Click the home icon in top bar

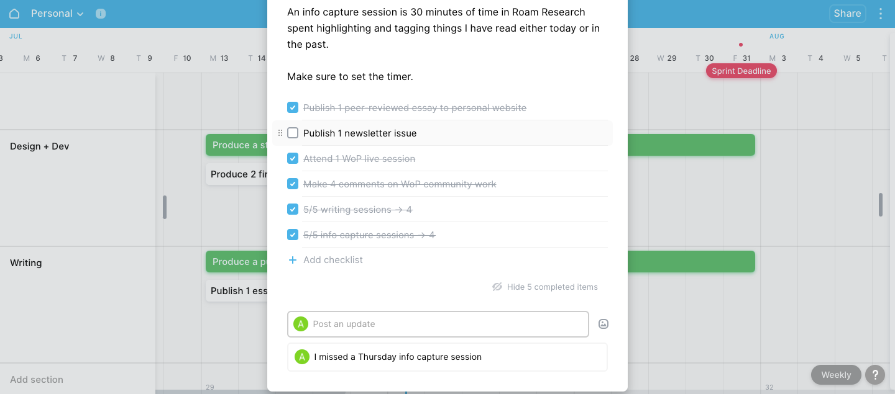pyautogui.click(x=14, y=14)
